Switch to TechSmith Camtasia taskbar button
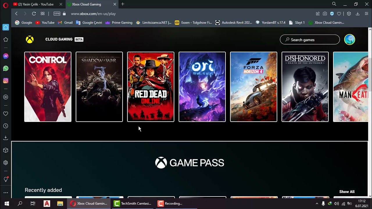The height and width of the screenshot is (209, 372). [x=133, y=203]
